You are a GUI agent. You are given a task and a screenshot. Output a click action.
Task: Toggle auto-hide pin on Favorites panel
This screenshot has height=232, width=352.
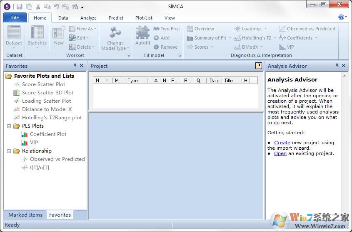point(75,66)
